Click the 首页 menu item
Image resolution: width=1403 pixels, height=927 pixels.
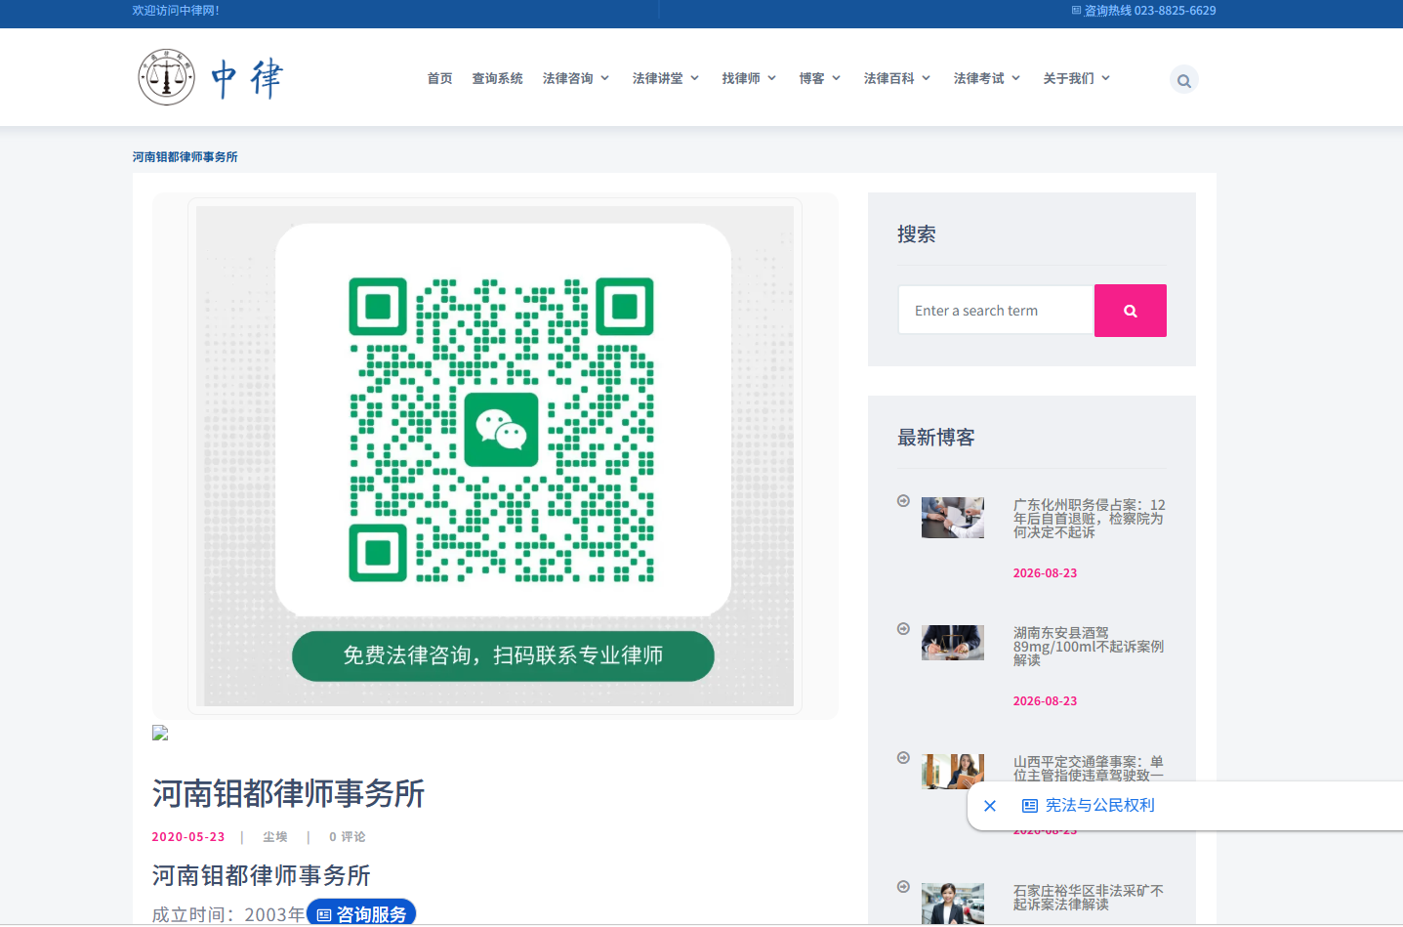(439, 78)
